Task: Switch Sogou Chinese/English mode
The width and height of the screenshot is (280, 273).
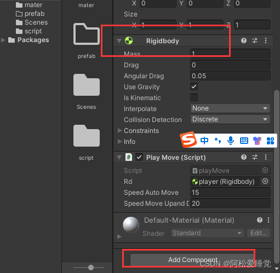Action: coord(204,141)
